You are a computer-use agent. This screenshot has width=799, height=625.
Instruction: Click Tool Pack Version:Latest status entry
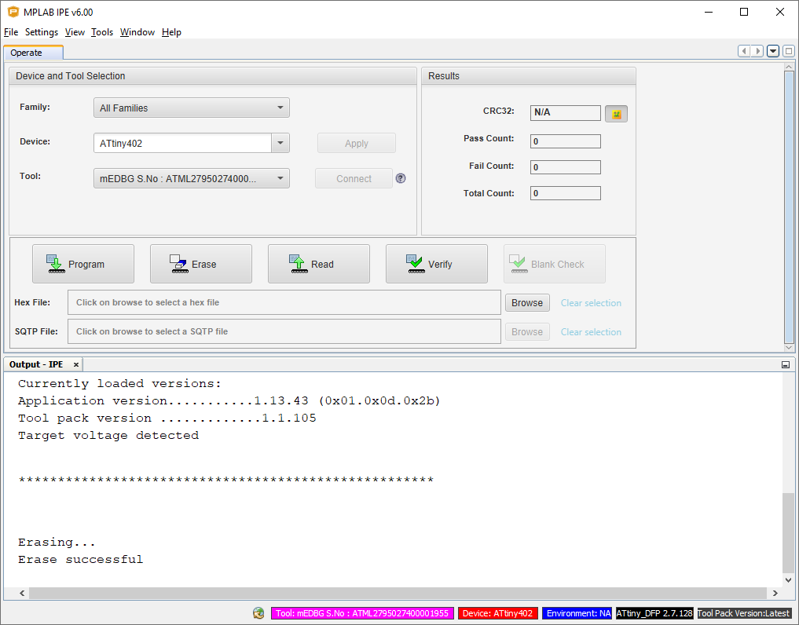click(x=743, y=613)
